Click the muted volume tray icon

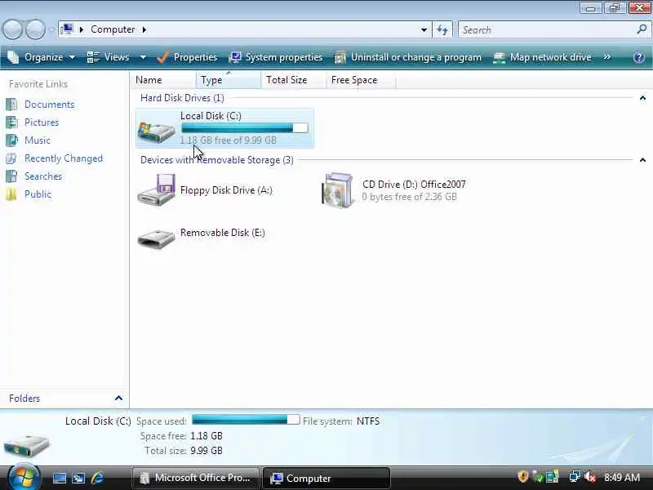click(589, 477)
